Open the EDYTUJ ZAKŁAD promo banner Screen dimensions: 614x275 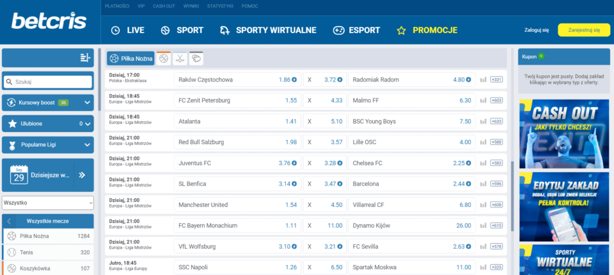click(x=564, y=207)
